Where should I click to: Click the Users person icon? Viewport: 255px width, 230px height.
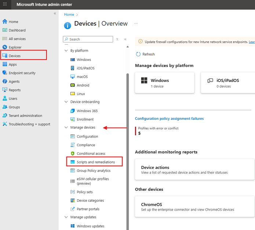pyautogui.click(x=5, y=98)
